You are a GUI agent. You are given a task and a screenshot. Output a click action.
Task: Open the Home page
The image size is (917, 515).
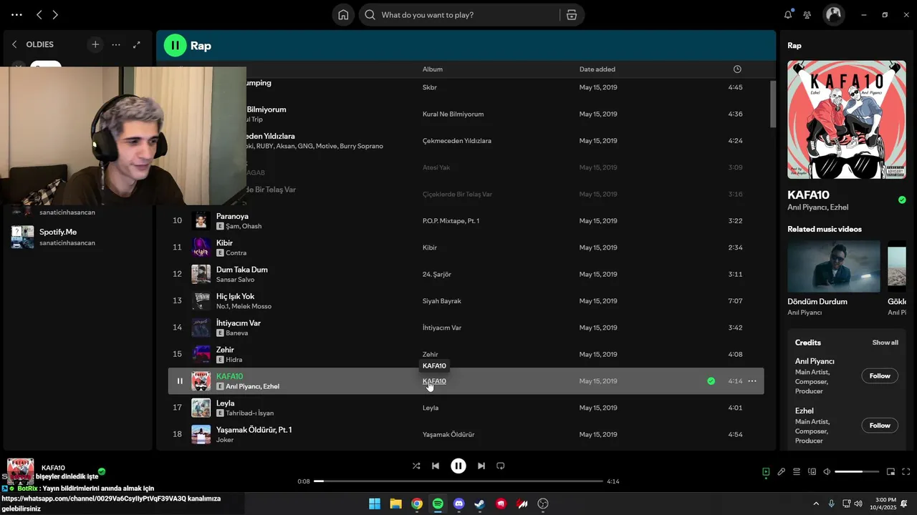[343, 15]
